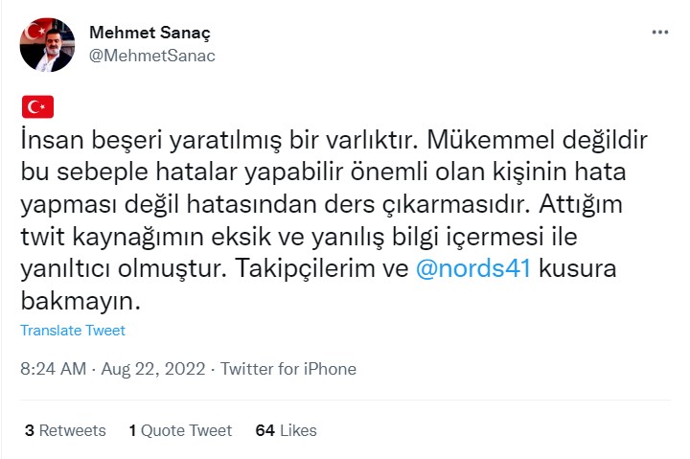Open the more options three-dot menu

(x=659, y=32)
